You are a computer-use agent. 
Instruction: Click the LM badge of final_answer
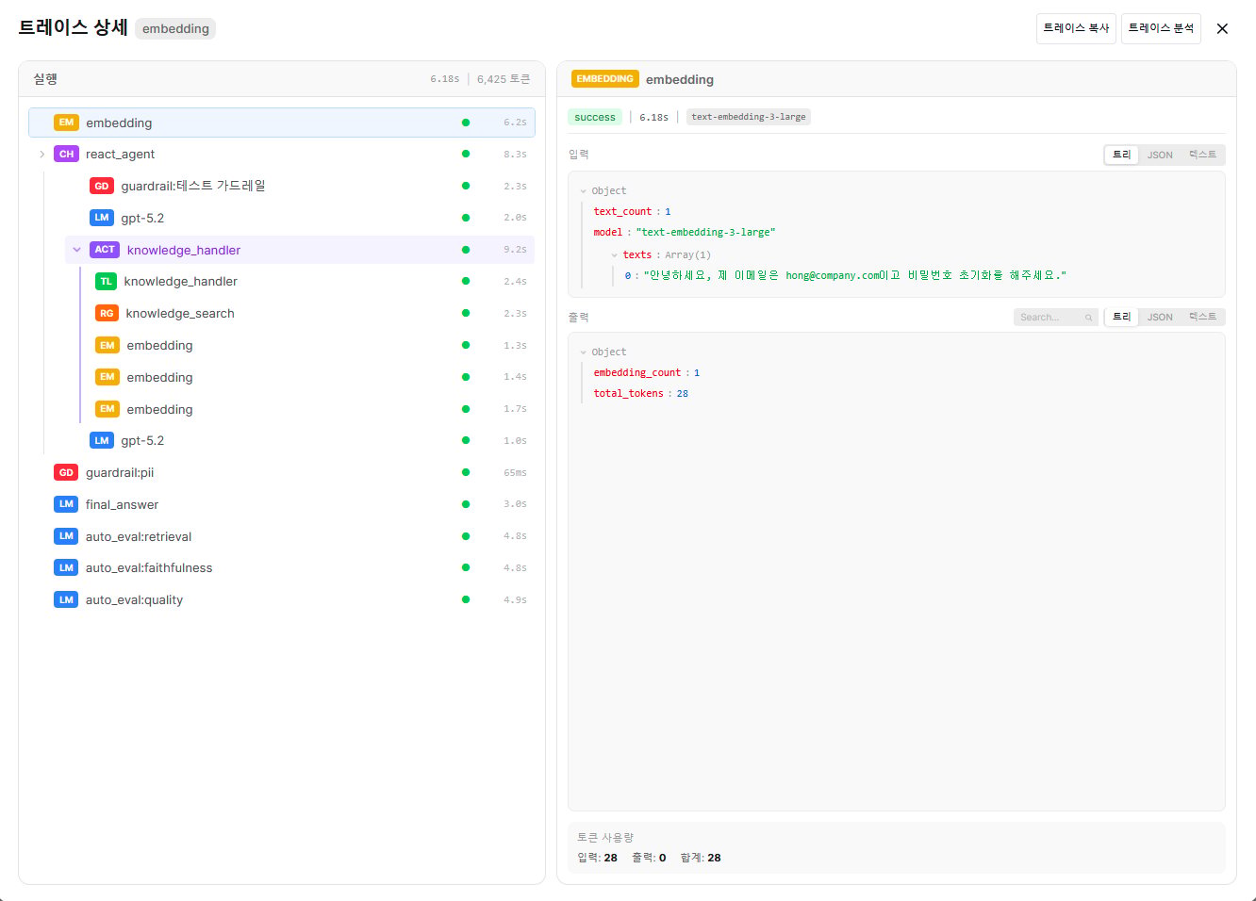coord(66,504)
